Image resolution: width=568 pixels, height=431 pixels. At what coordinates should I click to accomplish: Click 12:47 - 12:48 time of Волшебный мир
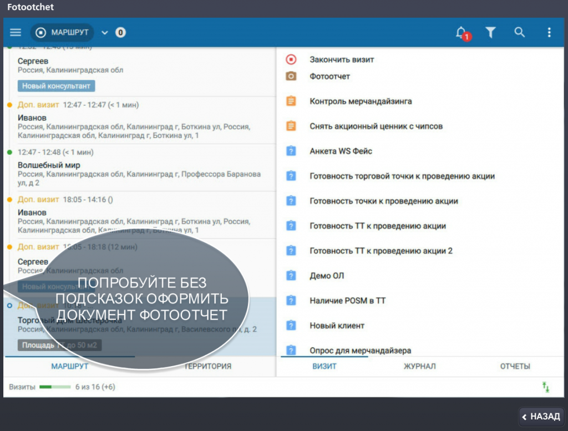[55, 153]
